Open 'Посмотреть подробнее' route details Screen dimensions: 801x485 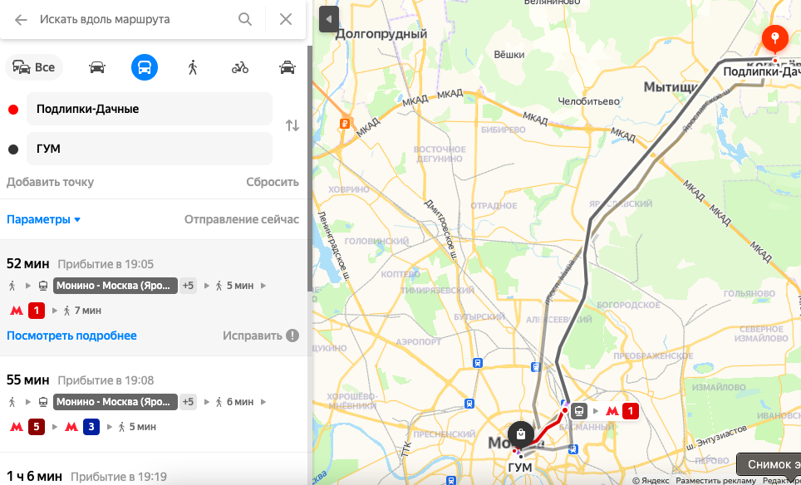click(x=71, y=336)
